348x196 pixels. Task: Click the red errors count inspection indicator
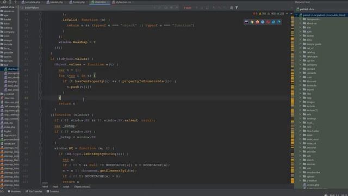point(255,14)
